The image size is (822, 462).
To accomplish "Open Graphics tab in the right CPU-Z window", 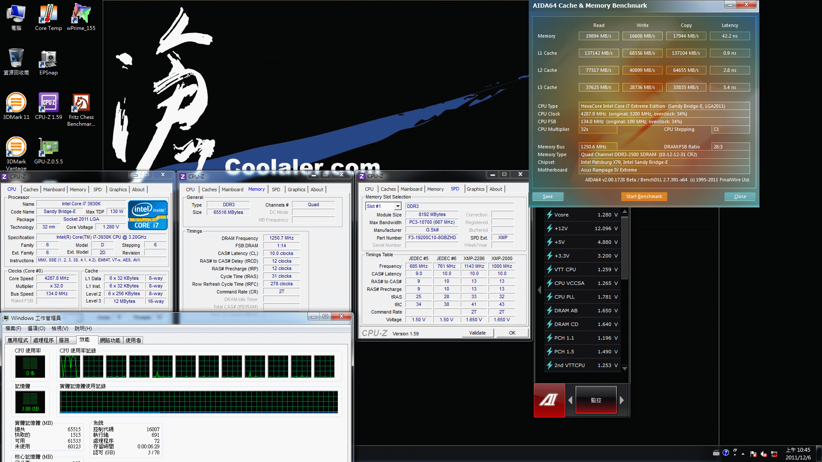I will point(475,189).
